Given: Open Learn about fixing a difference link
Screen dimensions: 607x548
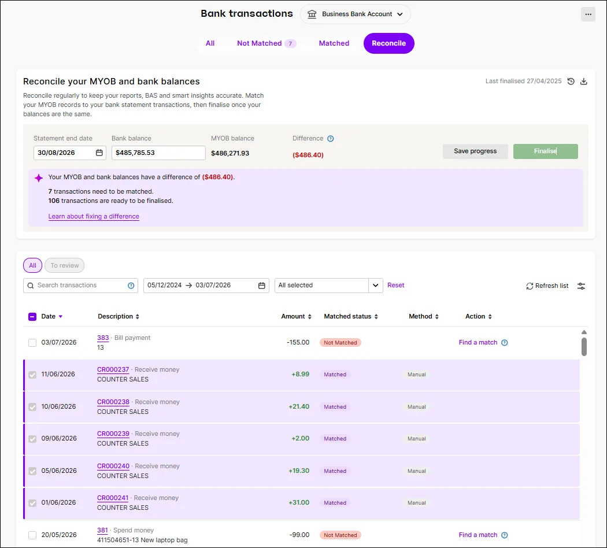Looking at the screenshot, I should point(94,216).
